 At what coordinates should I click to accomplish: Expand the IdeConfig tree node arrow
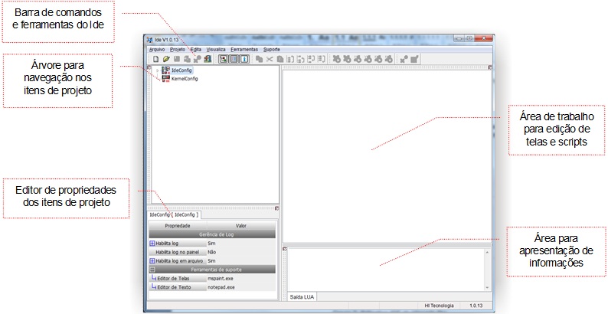pos(157,70)
